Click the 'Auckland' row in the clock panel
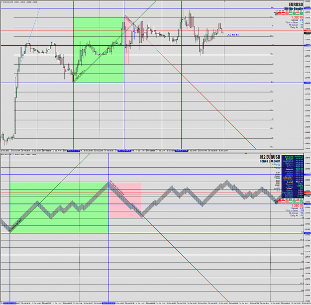Image resolution: width=311 pixels, height=305 pixels. [293, 161]
